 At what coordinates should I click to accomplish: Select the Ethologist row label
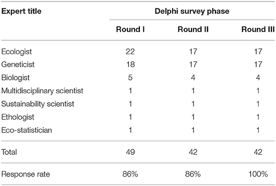click(x=17, y=117)
